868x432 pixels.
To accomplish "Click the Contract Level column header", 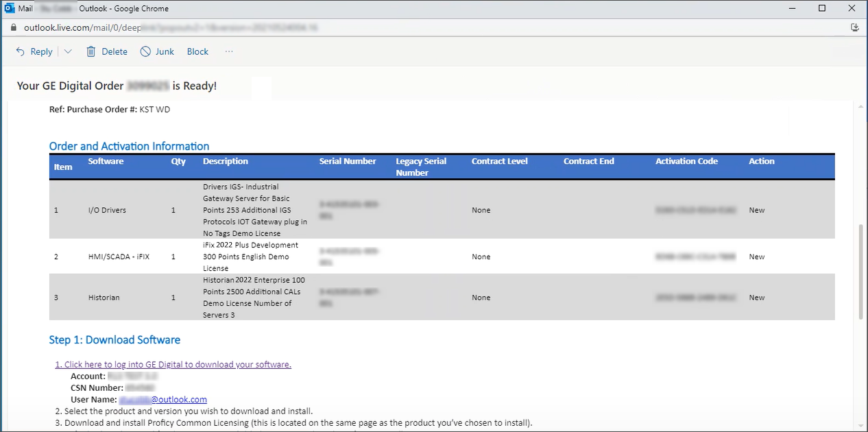I will point(500,161).
